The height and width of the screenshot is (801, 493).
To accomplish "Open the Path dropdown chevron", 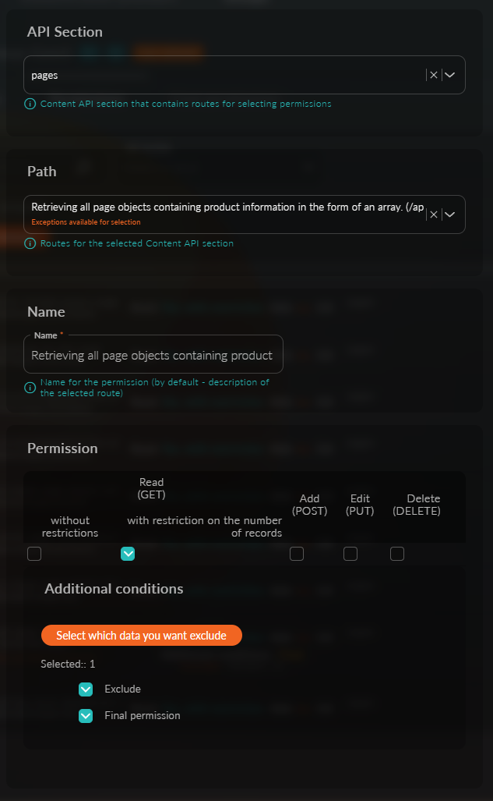I will pos(449,214).
